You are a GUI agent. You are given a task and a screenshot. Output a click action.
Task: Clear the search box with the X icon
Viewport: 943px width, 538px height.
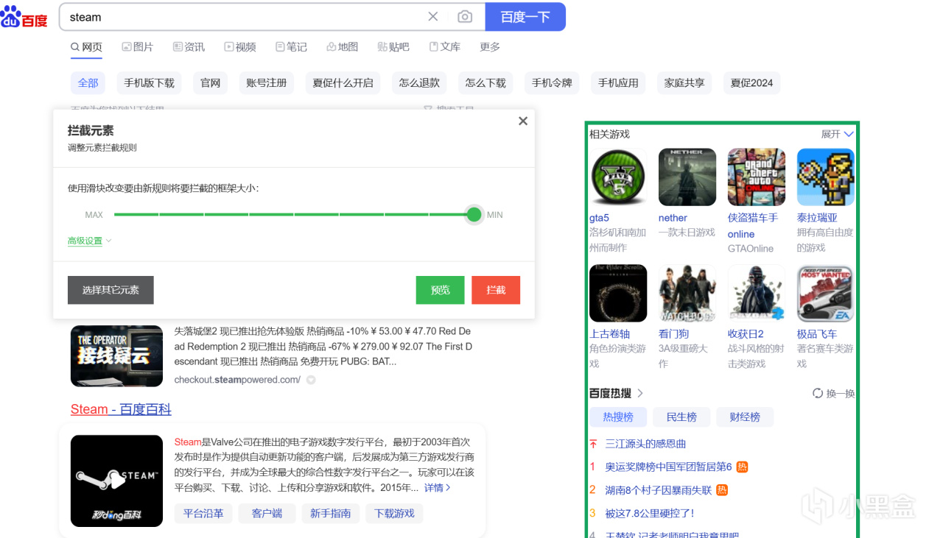pyautogui.click(x=433, y=17)
